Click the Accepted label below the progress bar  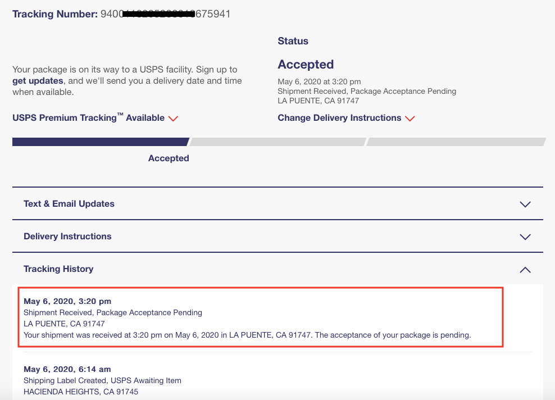point(169,158)
